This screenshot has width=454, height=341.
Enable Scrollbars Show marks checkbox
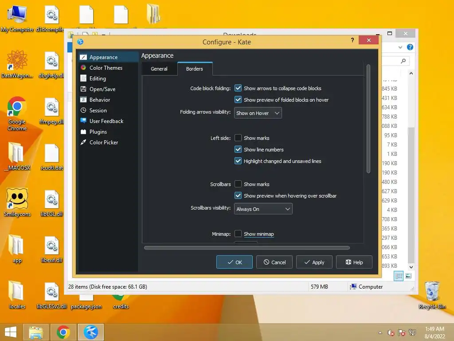pyautogui.click(x=238, y=184)
